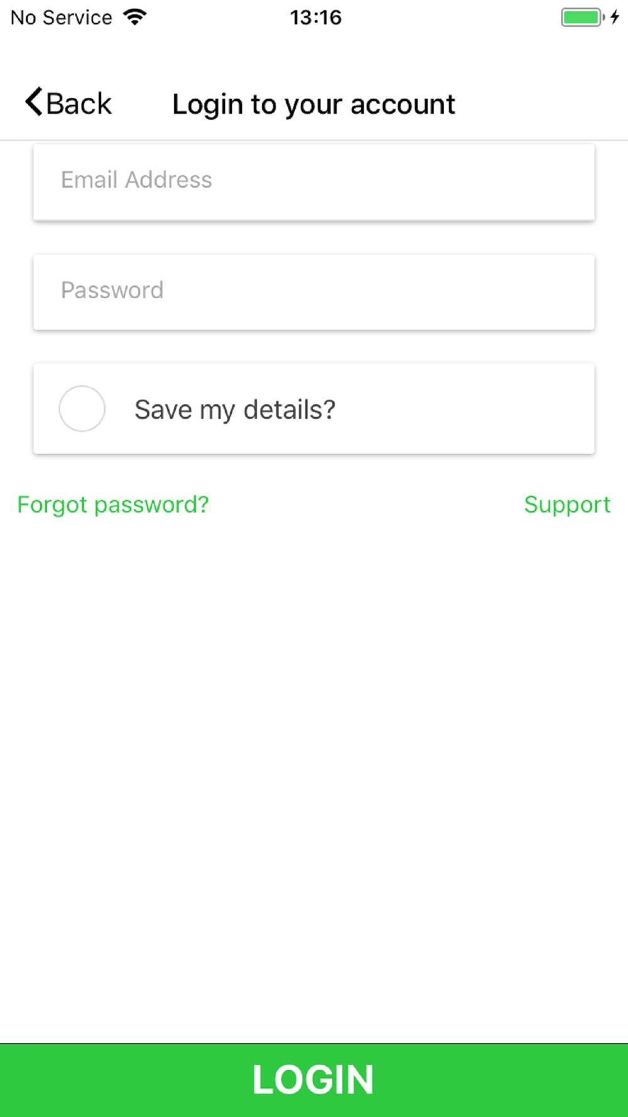Click the Password placeholder text

112,290
